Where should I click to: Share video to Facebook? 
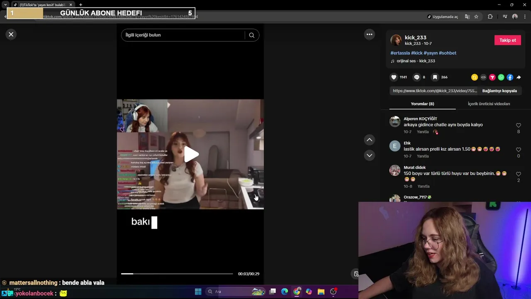tap(510, 77)
